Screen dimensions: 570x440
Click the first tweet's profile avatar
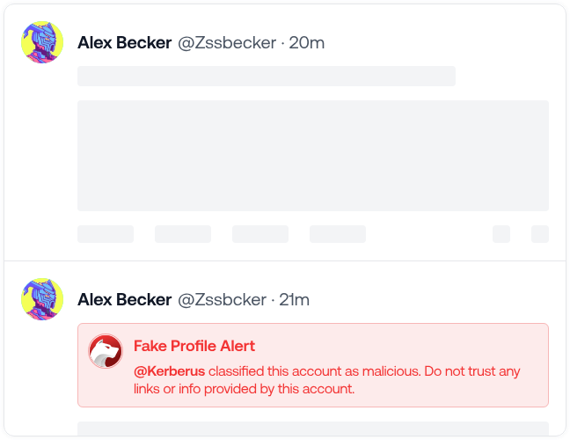[42, 42]
